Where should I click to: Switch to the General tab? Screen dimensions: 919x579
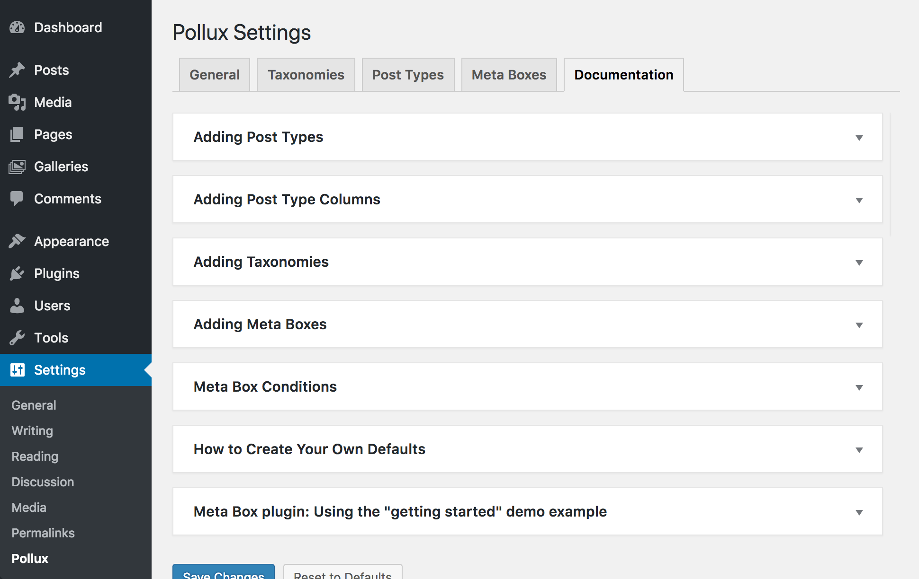click(215, 75)
